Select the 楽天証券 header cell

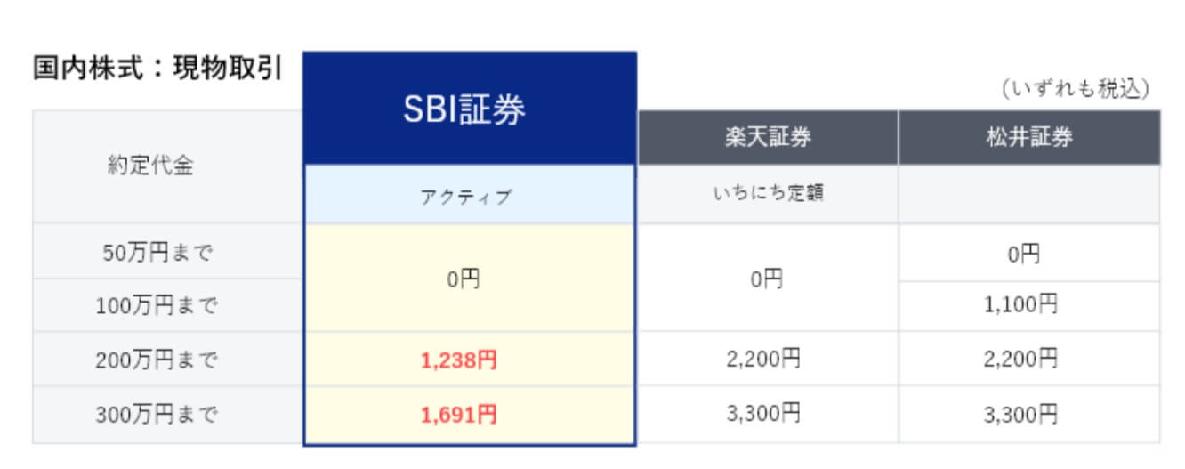tap(768, 138)
